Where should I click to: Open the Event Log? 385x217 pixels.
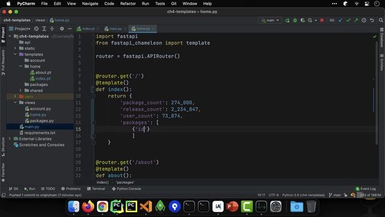click(x=366, y=189)
